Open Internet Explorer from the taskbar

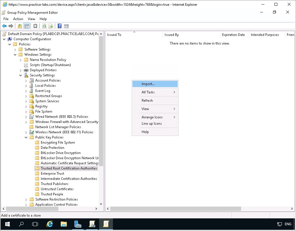coord(50,224)
